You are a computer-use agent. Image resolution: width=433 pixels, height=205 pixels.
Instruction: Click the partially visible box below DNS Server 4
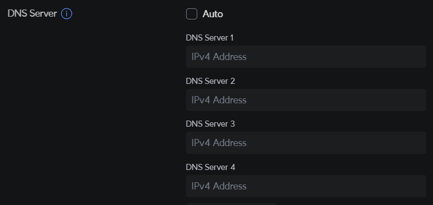pyautogui.click(x=231, y=204)
